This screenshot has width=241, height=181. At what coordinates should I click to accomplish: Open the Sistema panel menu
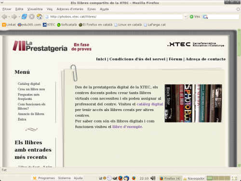coord(64,178)
